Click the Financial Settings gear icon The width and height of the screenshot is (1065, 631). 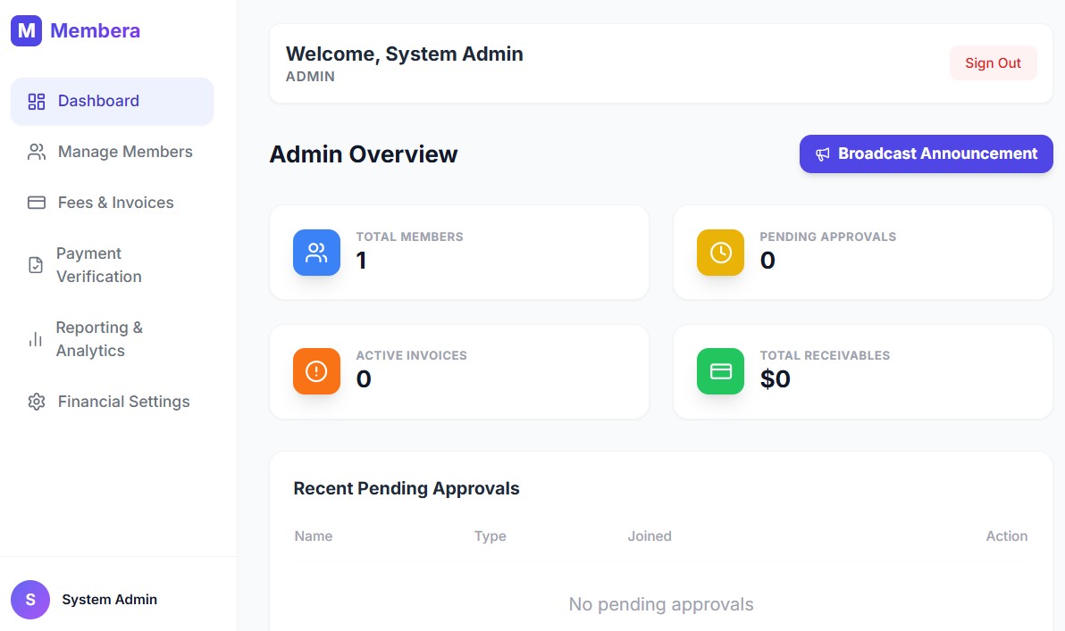coord(37,403)
